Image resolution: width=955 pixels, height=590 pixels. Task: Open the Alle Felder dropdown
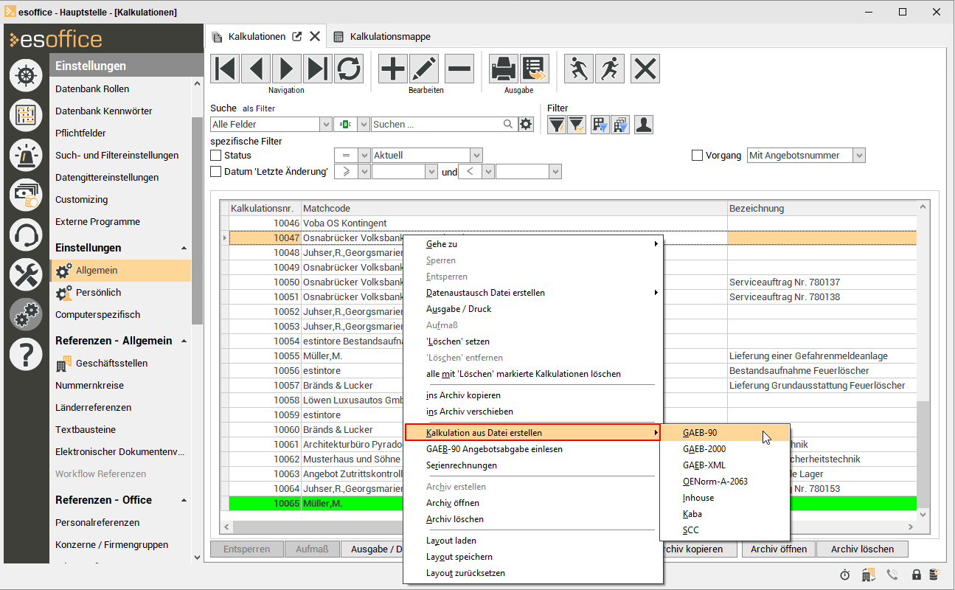coord(326,125)
